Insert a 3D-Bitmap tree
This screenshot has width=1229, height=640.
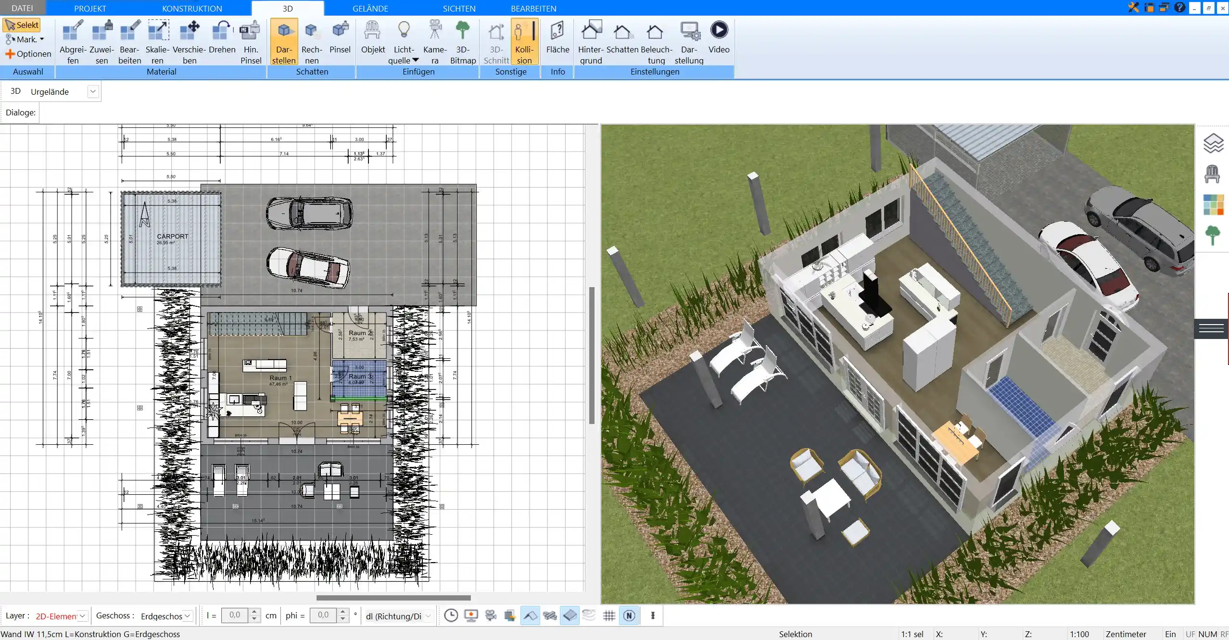[463, 42]
